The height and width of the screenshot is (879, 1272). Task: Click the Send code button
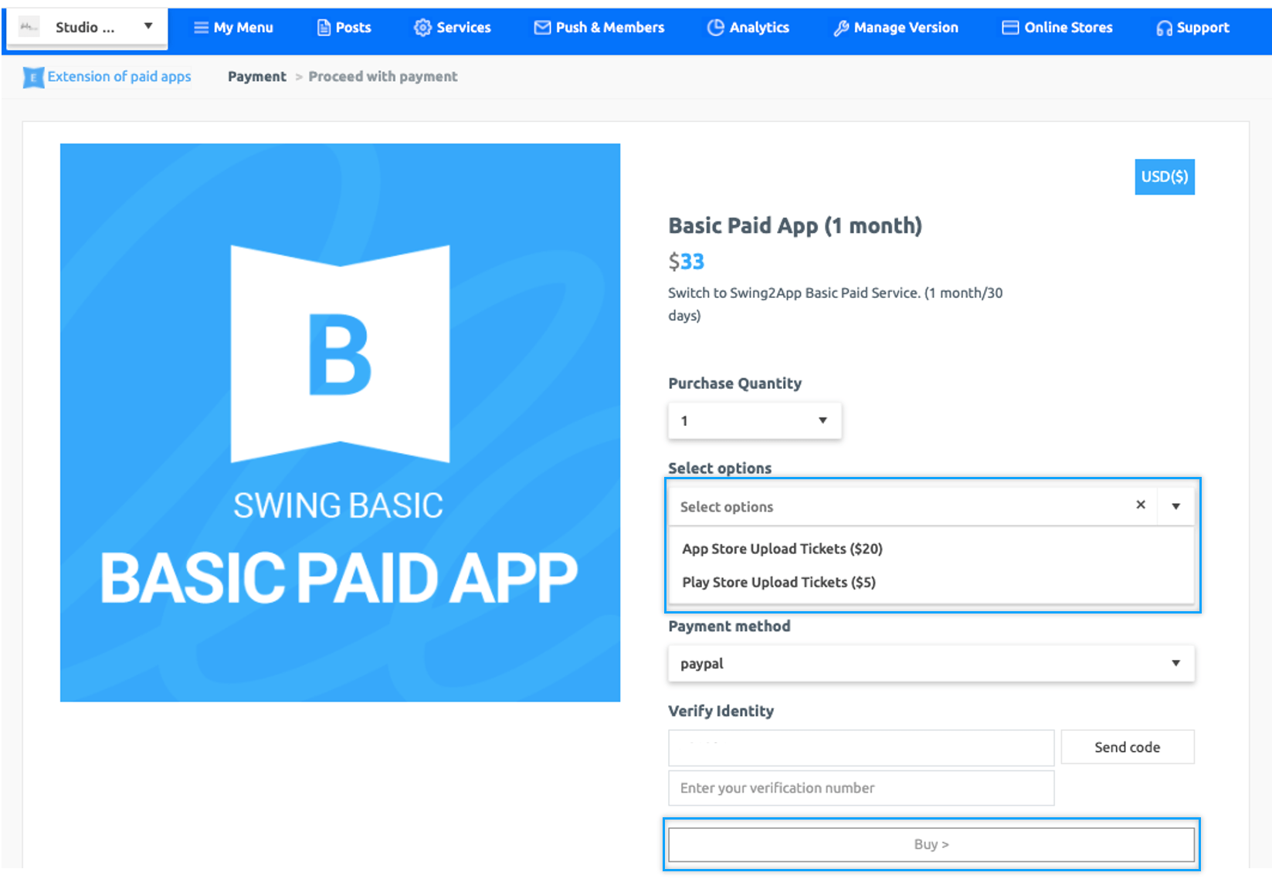1128,747
